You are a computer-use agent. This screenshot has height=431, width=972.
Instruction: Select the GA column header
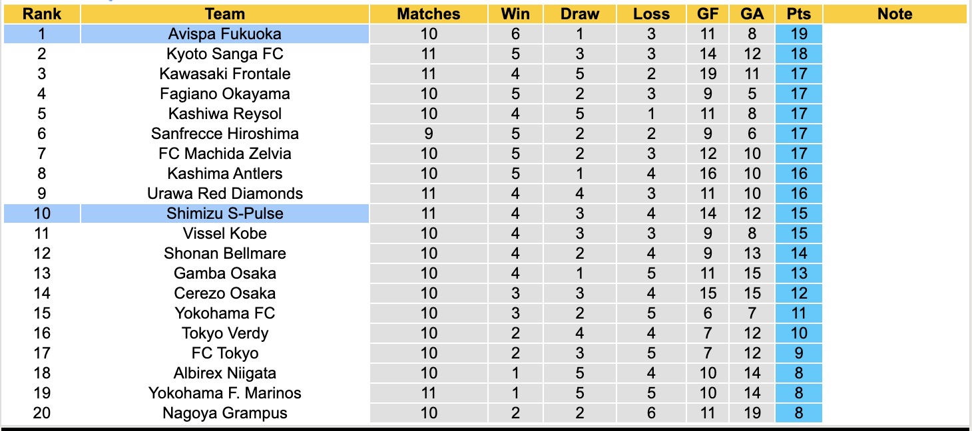(x=752, y=14)
